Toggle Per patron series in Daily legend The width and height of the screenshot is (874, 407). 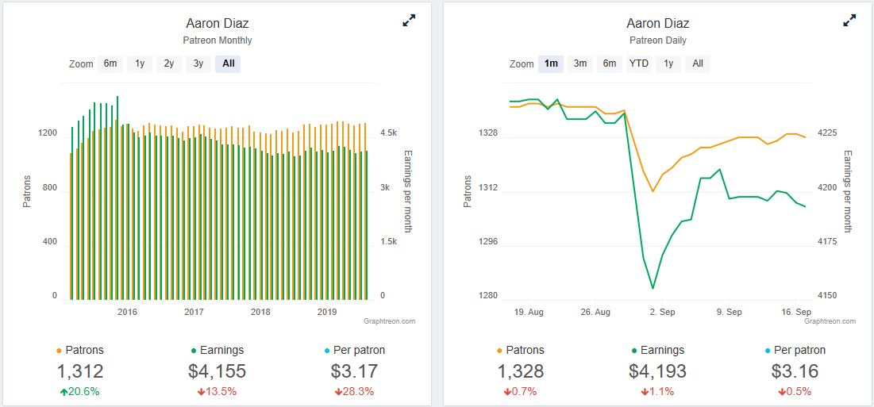pos(795,350)
